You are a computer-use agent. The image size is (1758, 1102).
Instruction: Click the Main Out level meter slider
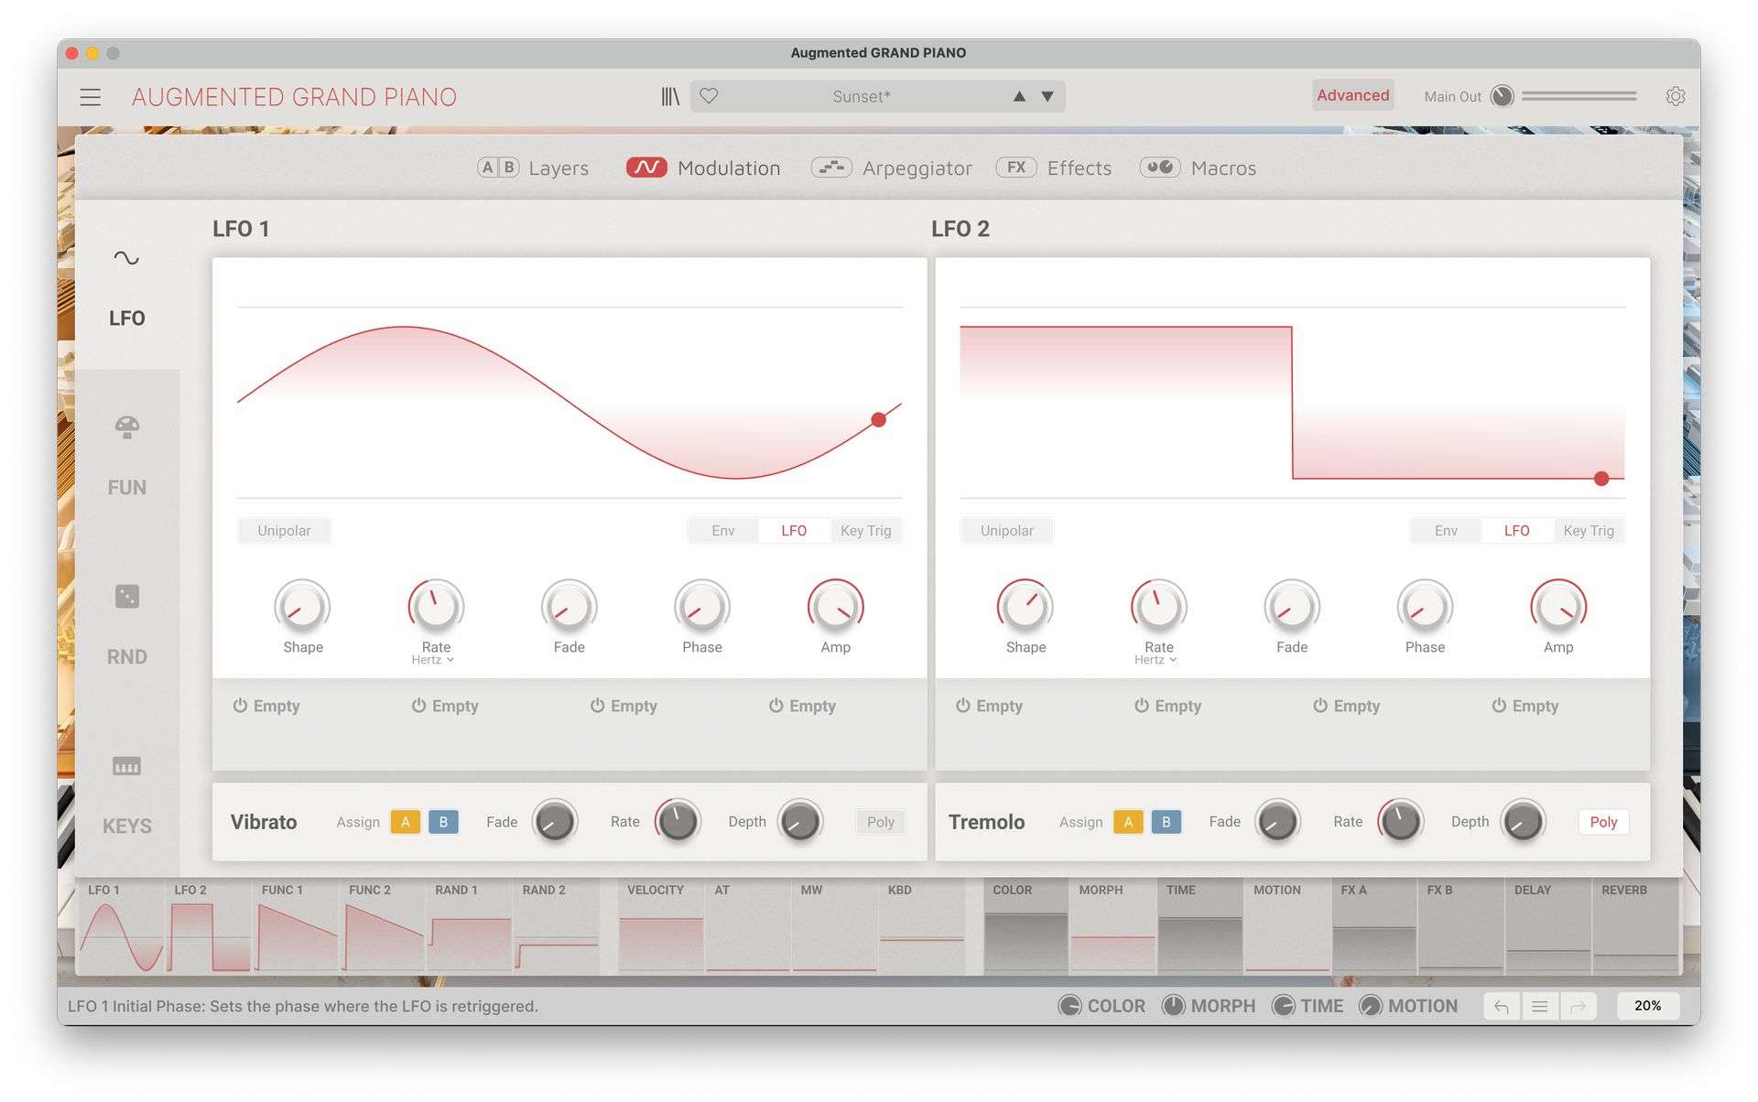click(x=1579, y=96)
